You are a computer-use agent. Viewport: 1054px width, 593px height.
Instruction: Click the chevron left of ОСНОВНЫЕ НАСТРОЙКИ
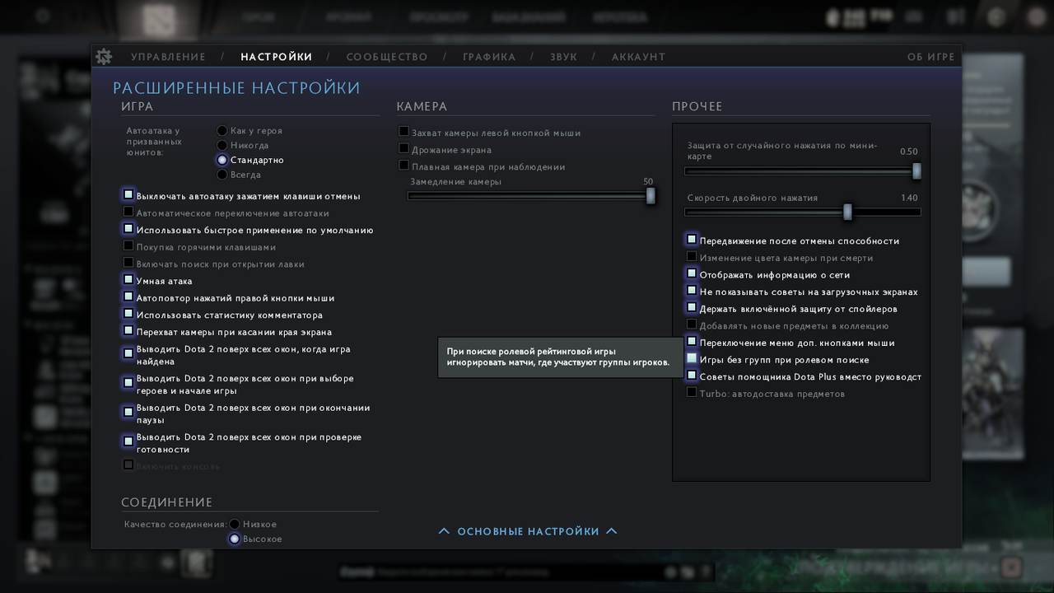444,531
